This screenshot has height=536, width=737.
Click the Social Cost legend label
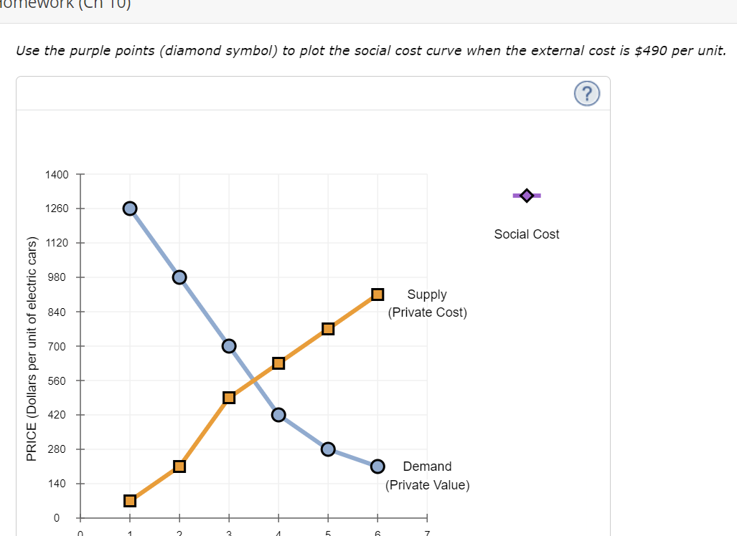click(x=526, y=234)
